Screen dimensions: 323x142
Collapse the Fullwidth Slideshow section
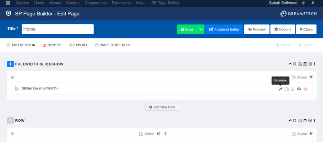click(x=290, y=64)
